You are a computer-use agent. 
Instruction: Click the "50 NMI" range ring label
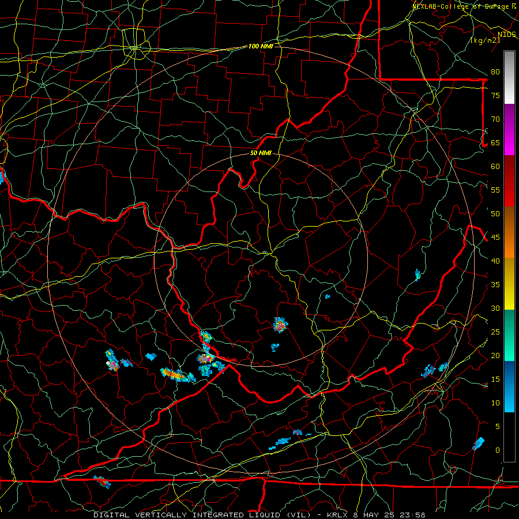click(261, 153)
